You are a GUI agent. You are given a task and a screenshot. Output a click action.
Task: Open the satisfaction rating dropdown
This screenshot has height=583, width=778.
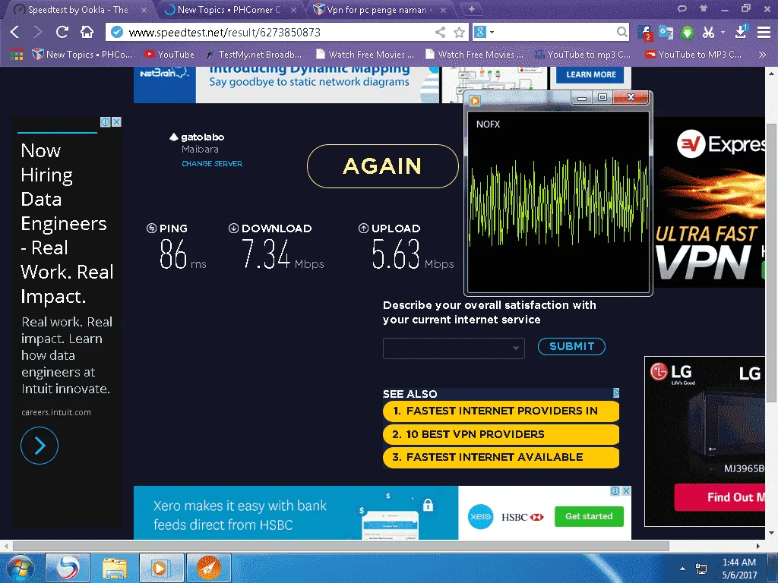[454, 348]
